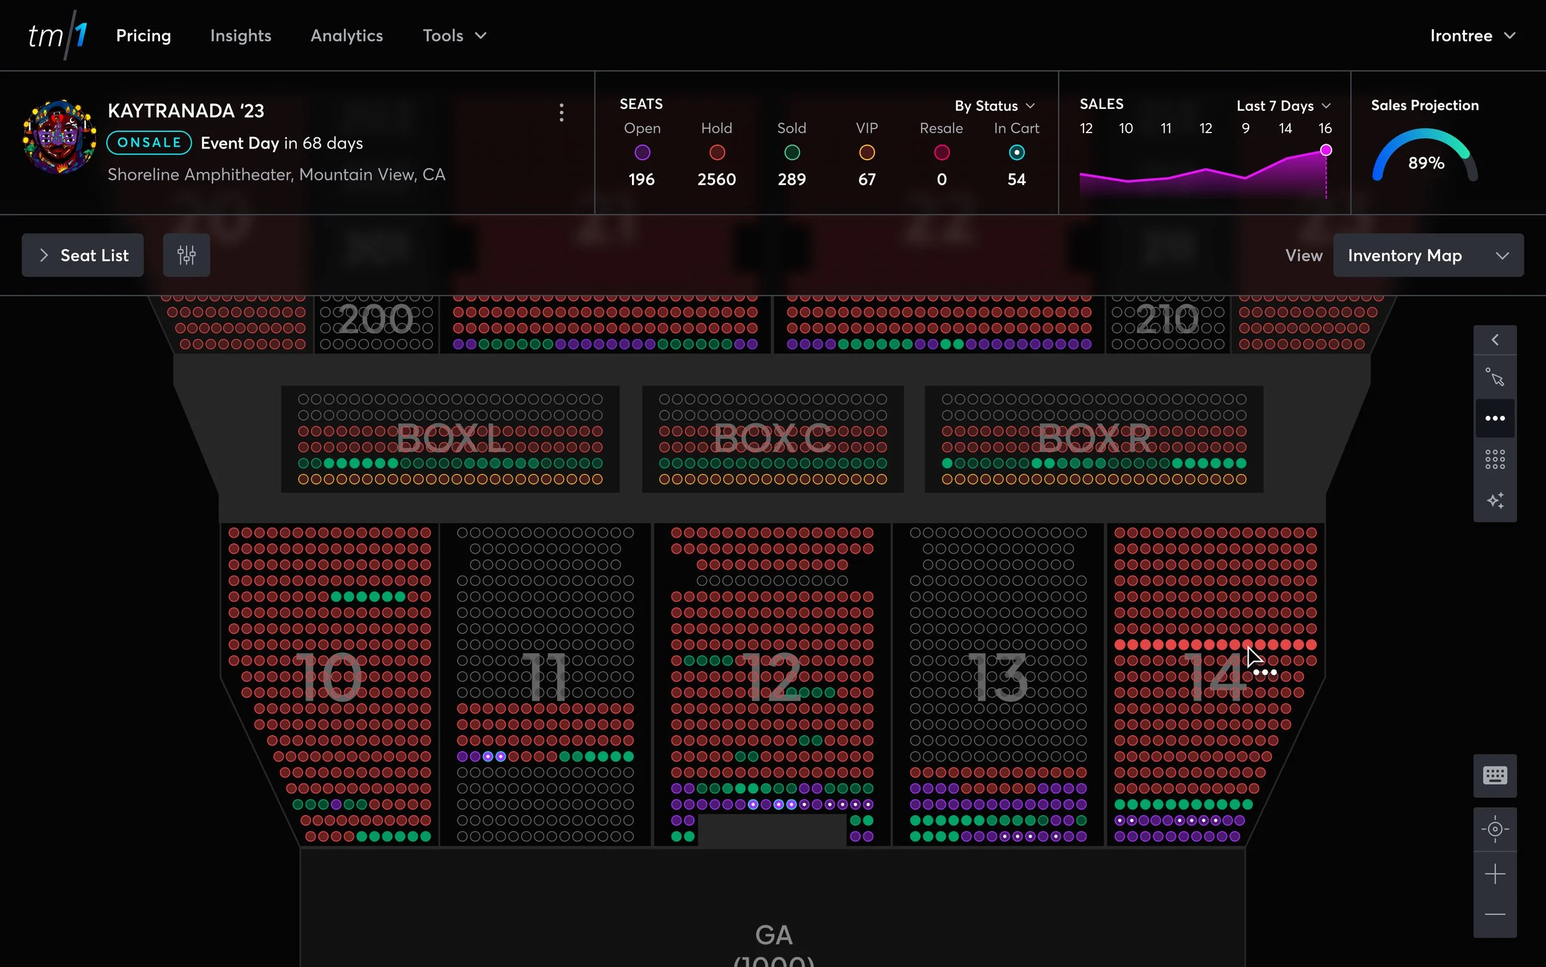Select the grid section selection tool

pos(1494,459)
